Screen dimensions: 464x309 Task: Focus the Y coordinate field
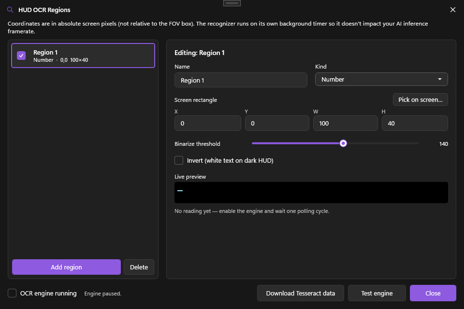click(x=277, y=123)
